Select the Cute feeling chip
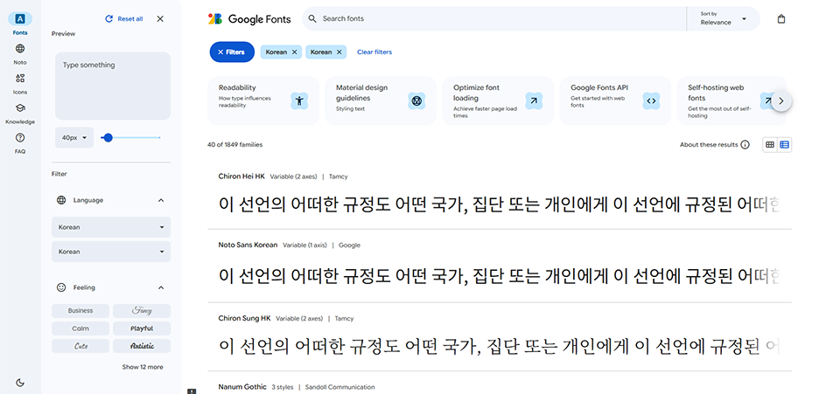819x394 pixels. tap(80, 346)
